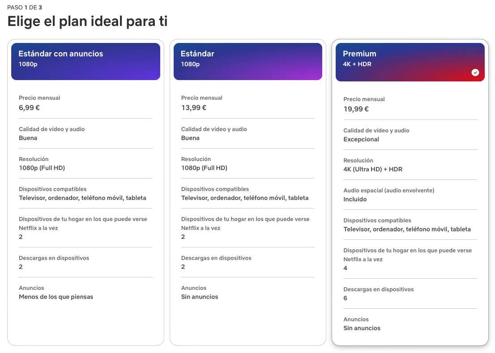Click the 'Elige el plan ideal para ti' heading
Image resolution: width=495 pixels, height=353 pixels.
(x=87, y=21)
